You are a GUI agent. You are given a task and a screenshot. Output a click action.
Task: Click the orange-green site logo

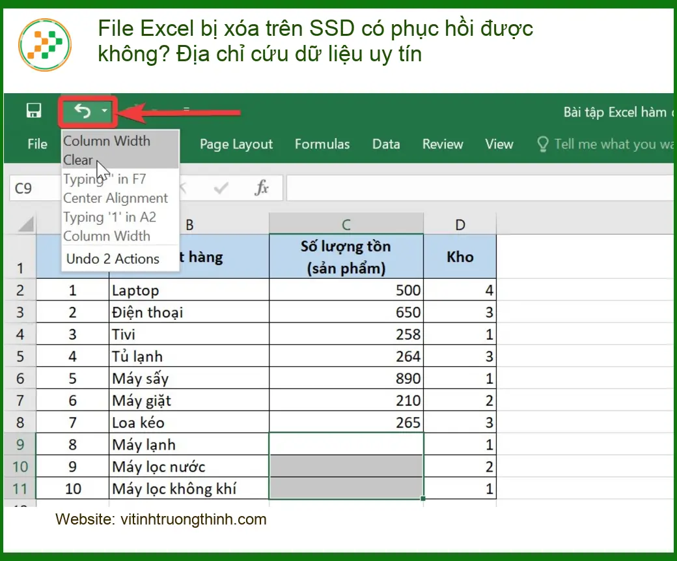coord(45,44)
